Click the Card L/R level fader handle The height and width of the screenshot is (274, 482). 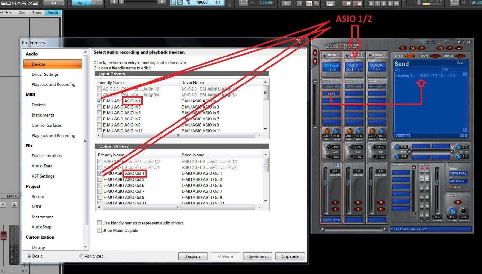coord(326,182)
